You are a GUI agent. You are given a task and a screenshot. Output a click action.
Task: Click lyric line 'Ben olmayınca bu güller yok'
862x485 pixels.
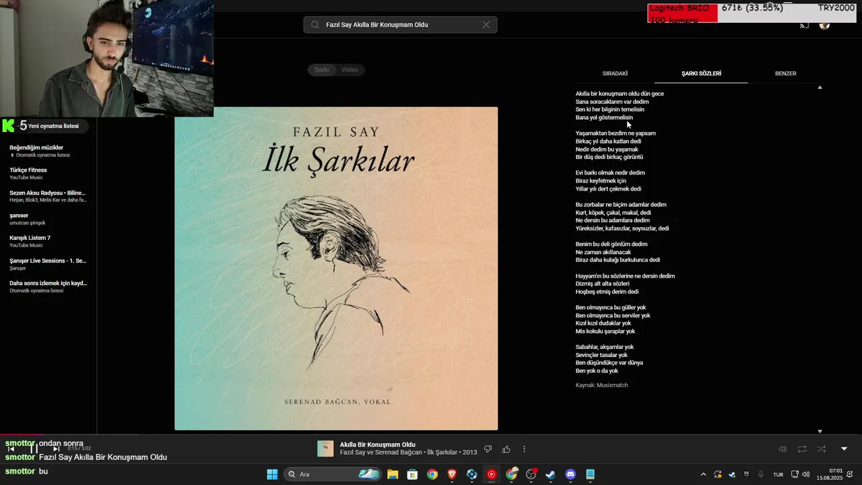611,308
